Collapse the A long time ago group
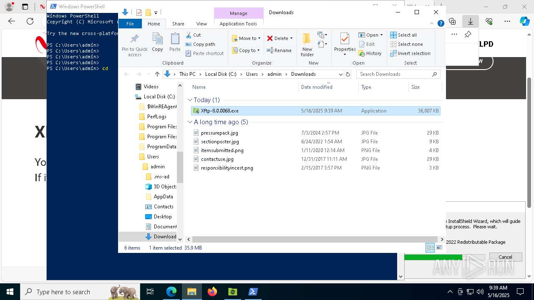The width and height of the screenshot is (534, 300). [x=190, y=122]
